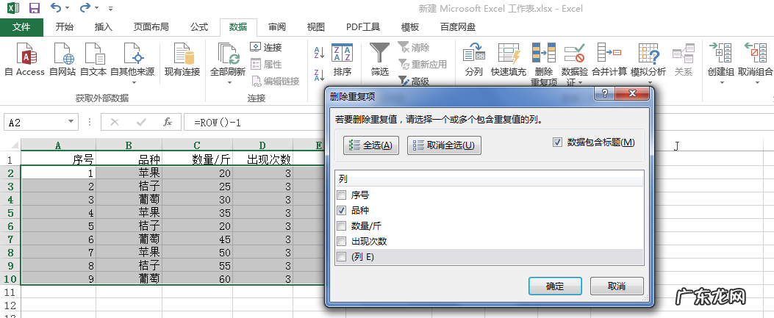774x318 pixels.
Task: Expand 全部刷新 dropdown arrow
Action: 229,83
